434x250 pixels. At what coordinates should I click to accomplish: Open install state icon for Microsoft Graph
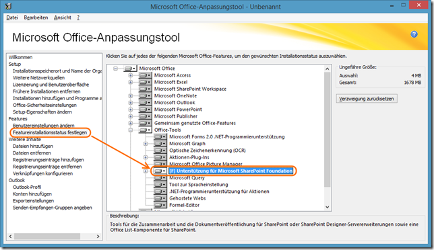click(160, 144)
